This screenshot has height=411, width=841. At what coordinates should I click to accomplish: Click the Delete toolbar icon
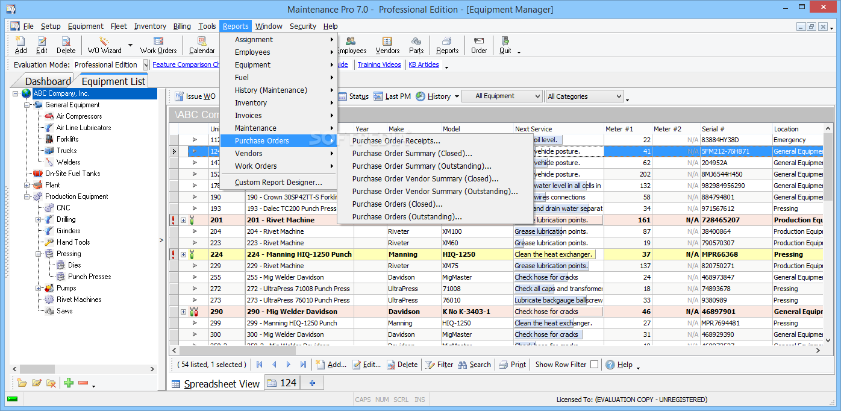(x=66, y=45)
